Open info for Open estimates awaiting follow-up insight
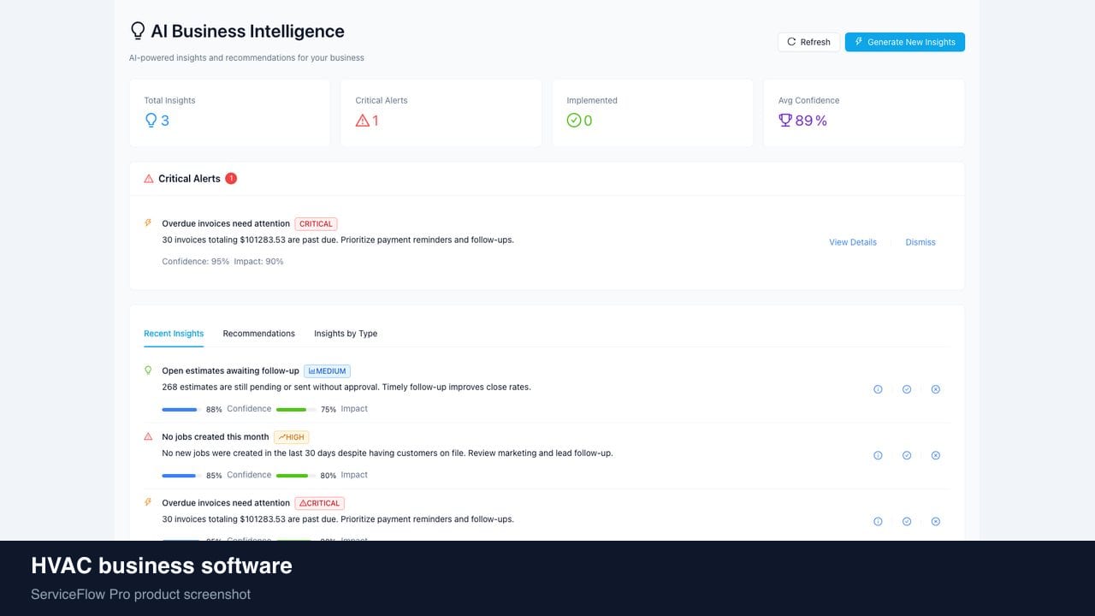Viewport: 1095px width, 616px height. click(878, 389)
